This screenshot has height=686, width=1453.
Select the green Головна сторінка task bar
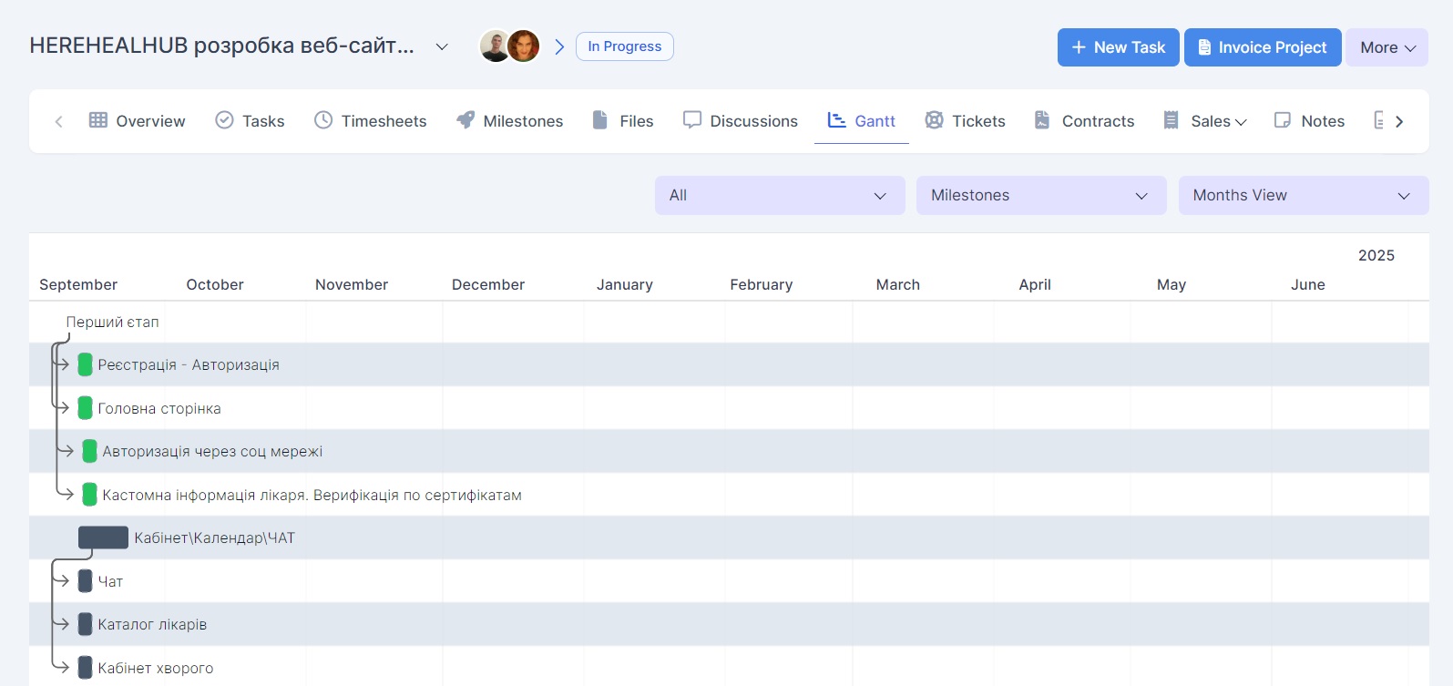pyautogui.click(x=86, y=408)
